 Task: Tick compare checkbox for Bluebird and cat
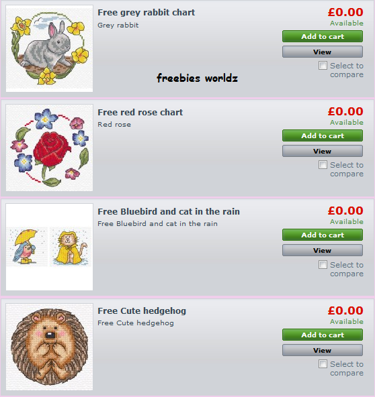point(323,265)
